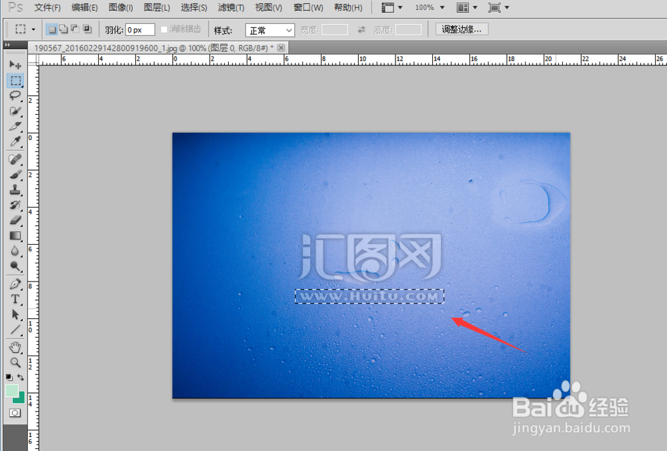
Task: Select the Blur tool
Action: click(x=15, y=251)
